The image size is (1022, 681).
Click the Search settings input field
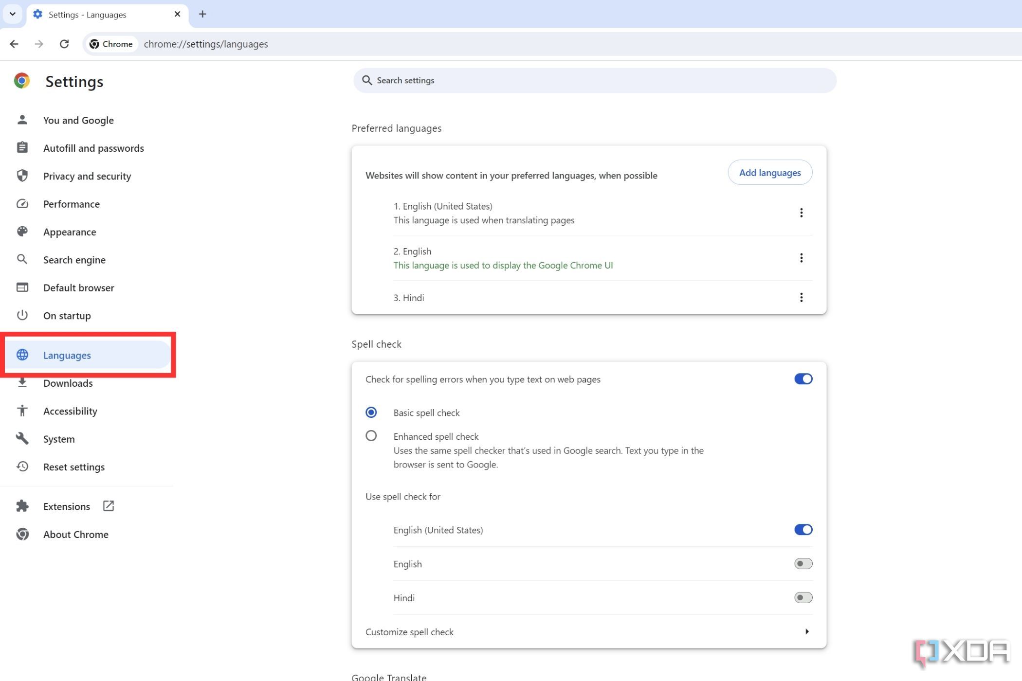595,80
